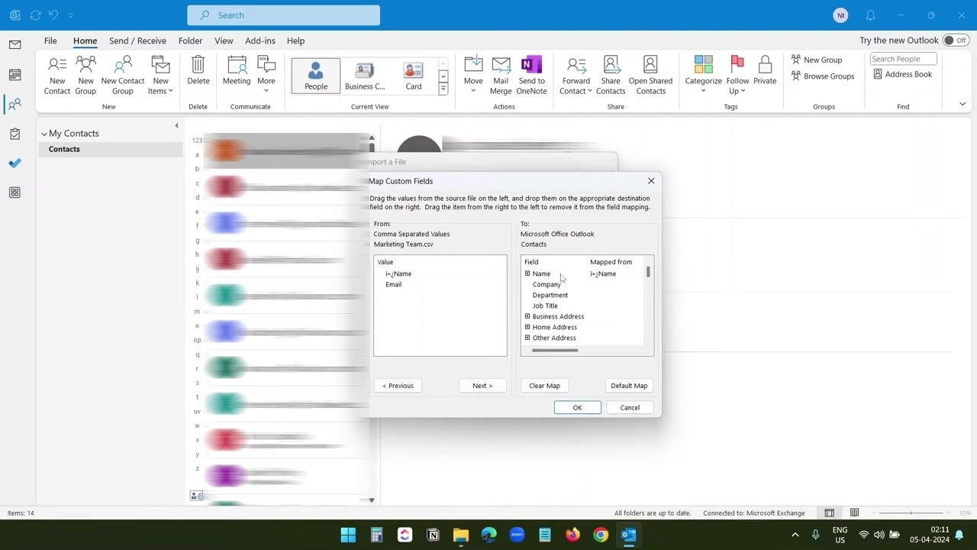Click the New Group ribbon icon
The width and height of the screenshot is (977, 550).
point(85,75)
